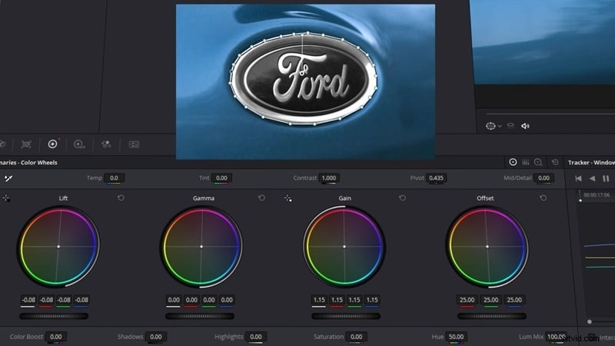Switch primaries to bars mode
The image size is (615, 346).
tap(526, 162)
